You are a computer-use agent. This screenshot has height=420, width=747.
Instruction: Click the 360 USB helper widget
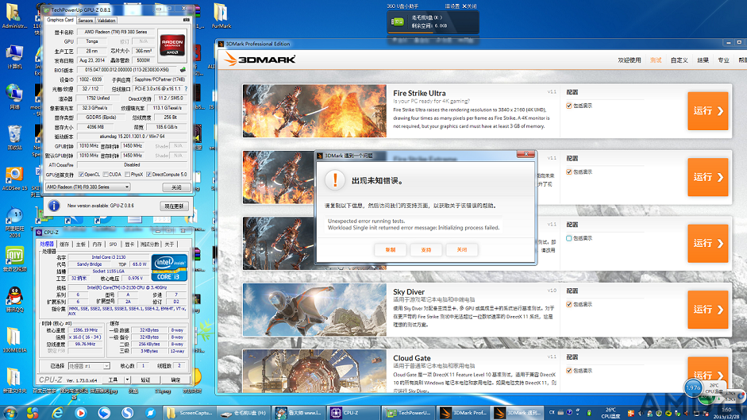tap(433, 22)
